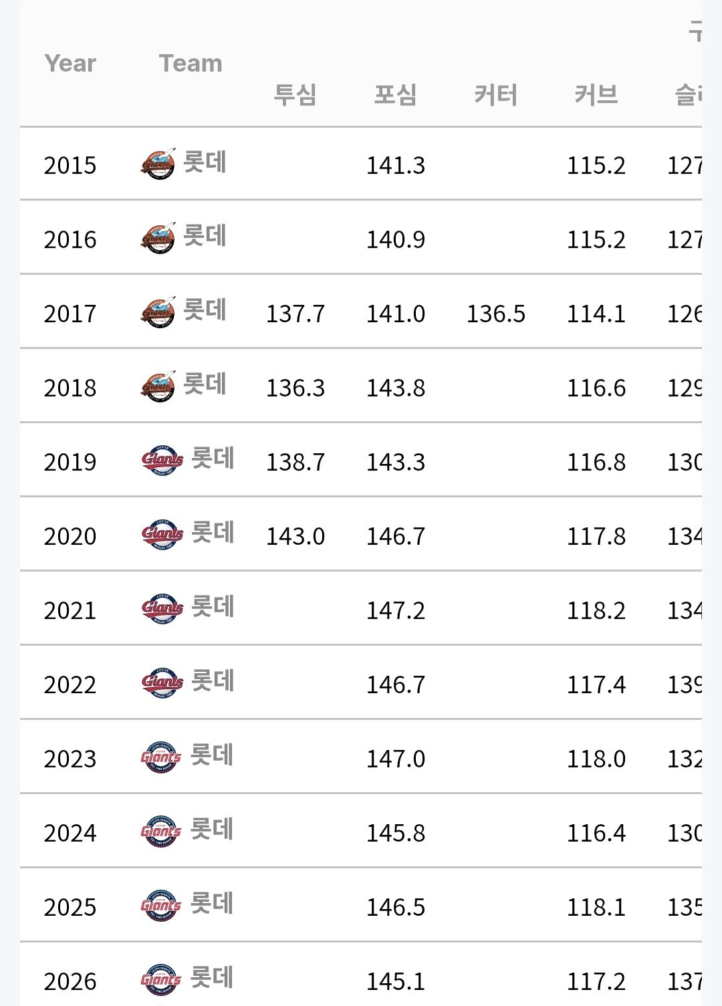Select the 투심 column header
Viewport: 722px width, 1006px height.
[295, 95]
